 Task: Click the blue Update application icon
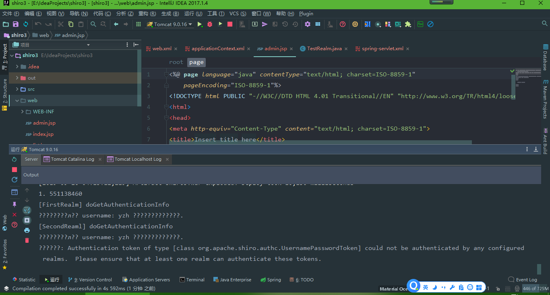(14, 180)
